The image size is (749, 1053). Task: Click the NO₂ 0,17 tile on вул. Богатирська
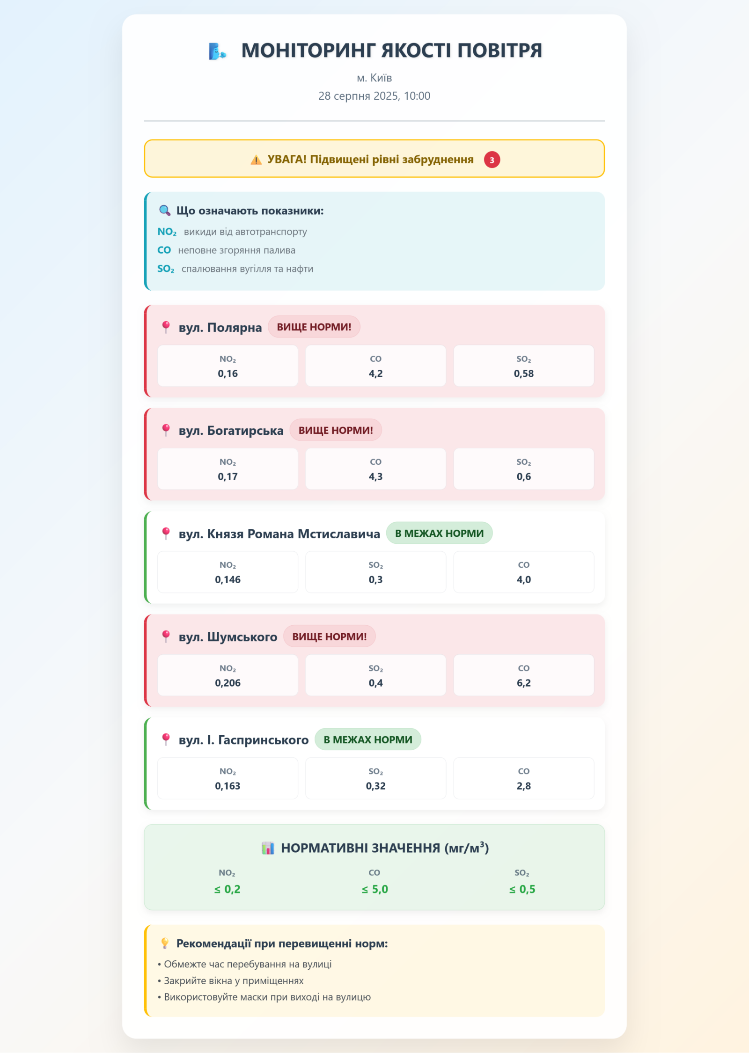(x=228, y=469)
